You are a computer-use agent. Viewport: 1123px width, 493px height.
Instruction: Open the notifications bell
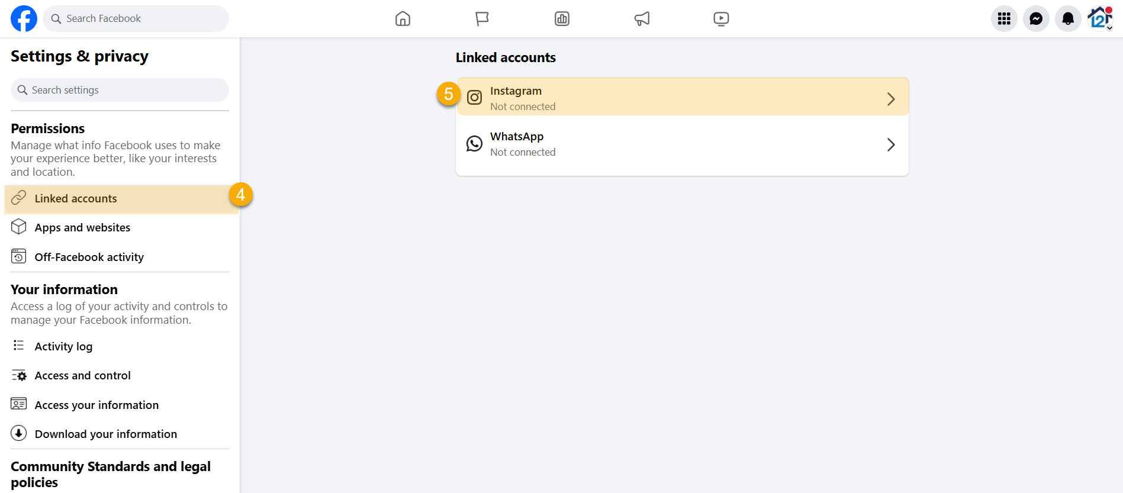1068,19
